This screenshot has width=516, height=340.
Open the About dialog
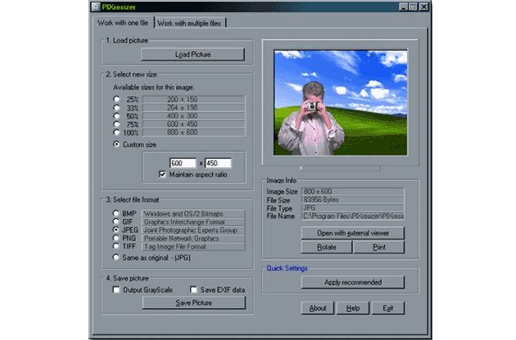pos(318,308)
